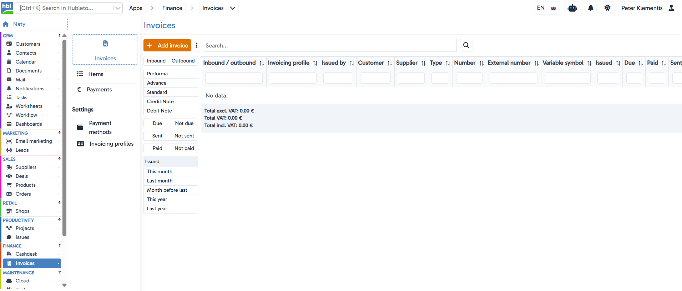Open Payment methods wallet icon

click(x=80, y=127)
